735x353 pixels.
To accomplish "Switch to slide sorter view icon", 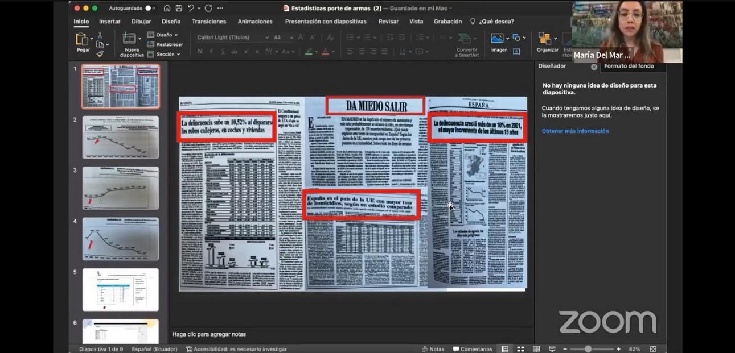I will [x=520, y=349].
